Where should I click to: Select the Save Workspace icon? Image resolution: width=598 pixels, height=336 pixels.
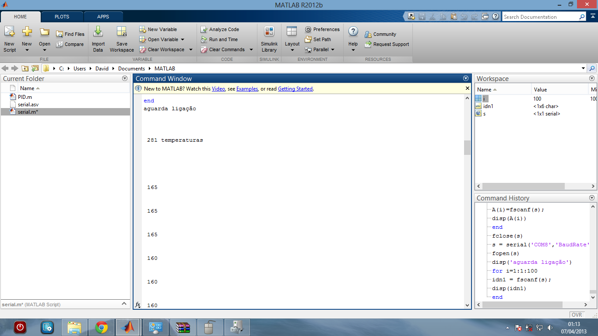[121, 38]
